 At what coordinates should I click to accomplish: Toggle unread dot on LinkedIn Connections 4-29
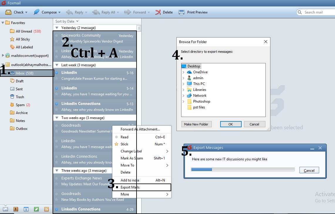[57, 209]
